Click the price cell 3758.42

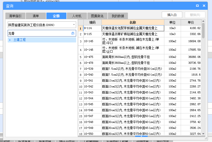click(191, 122)
